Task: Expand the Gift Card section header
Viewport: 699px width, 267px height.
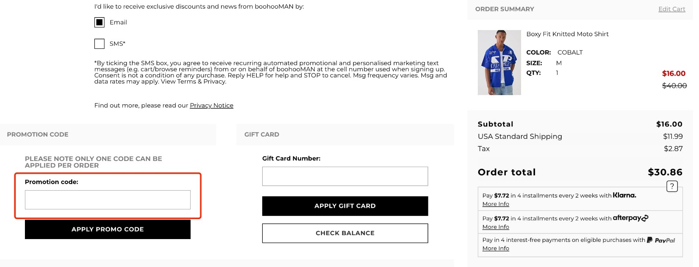Action: coord(261,134)
